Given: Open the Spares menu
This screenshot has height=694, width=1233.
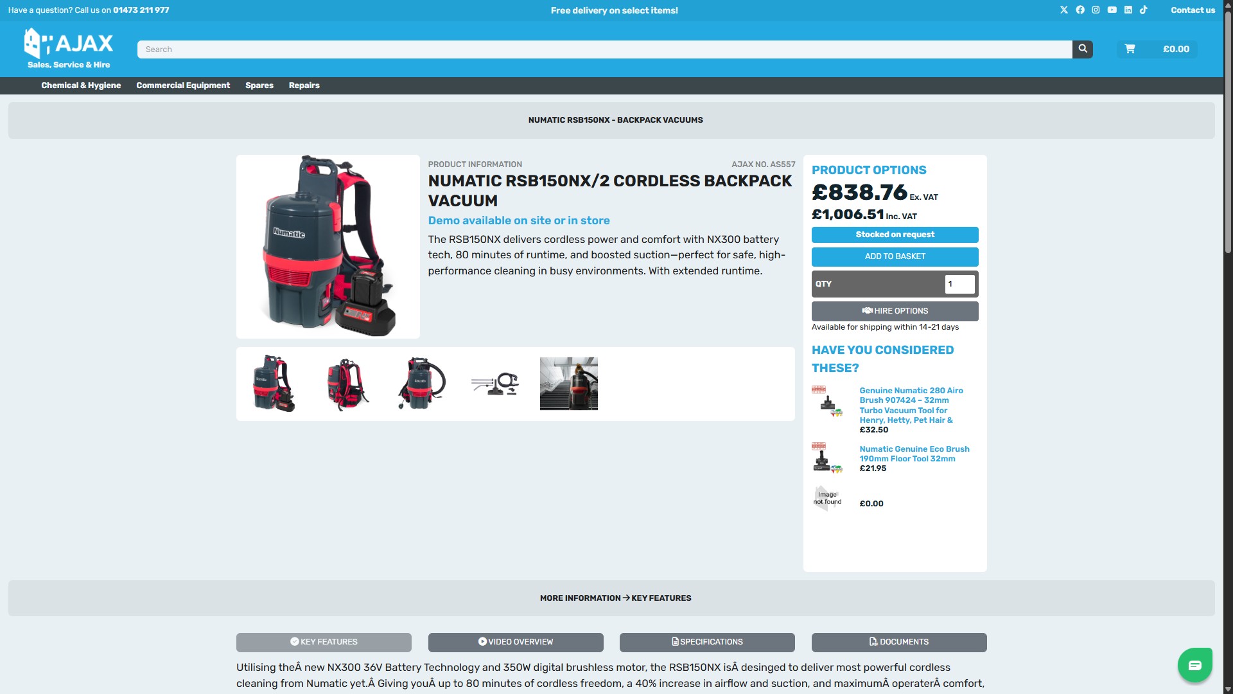Looking at the screenshot, I should point(259,85).
